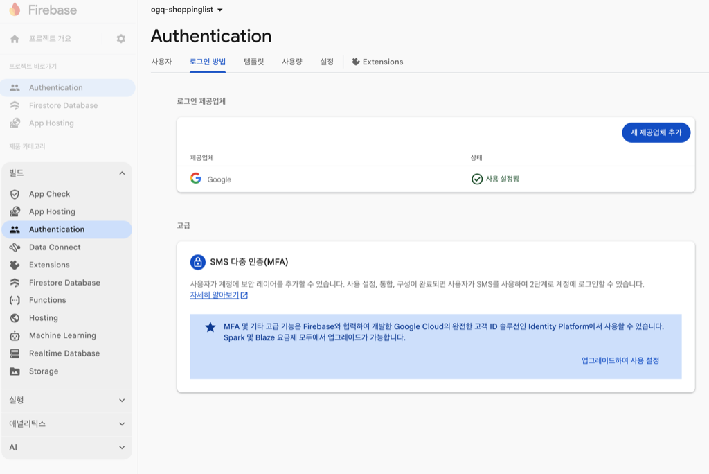Image resolution: width=709 pixels, height=474 pixels.
Task: Expand the 실행 section
Action: [x=66, y=400]
